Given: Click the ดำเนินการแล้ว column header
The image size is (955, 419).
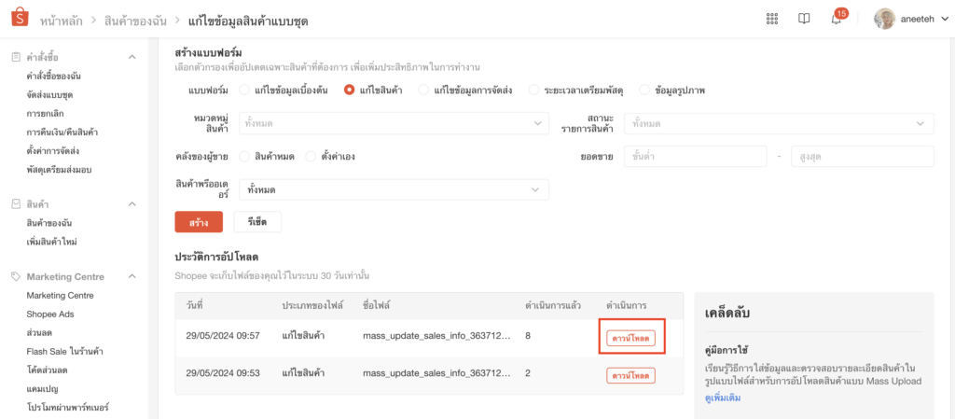Looking at the screenshot, I should 554,305.
